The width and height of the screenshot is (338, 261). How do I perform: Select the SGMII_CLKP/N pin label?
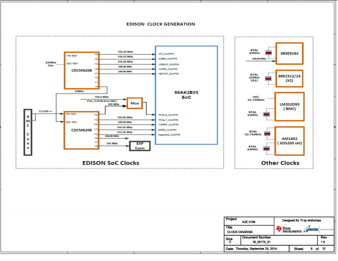pos(168,59)
